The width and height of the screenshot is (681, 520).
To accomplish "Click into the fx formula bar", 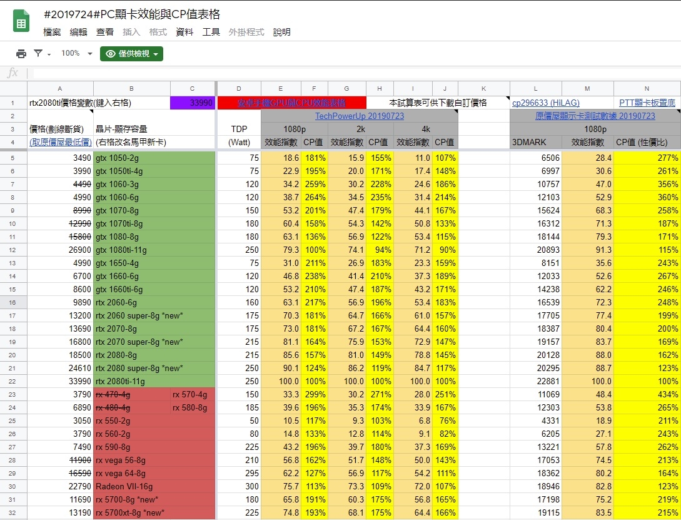I will click(356, 73).
